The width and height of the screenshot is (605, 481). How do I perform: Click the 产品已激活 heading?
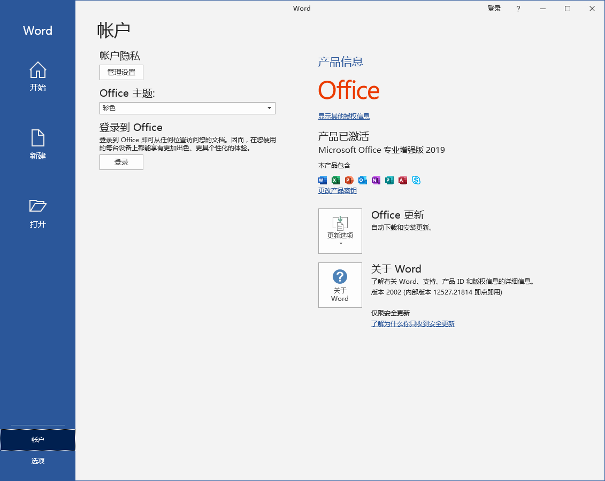pyautogui.click(x=343, y=136)
